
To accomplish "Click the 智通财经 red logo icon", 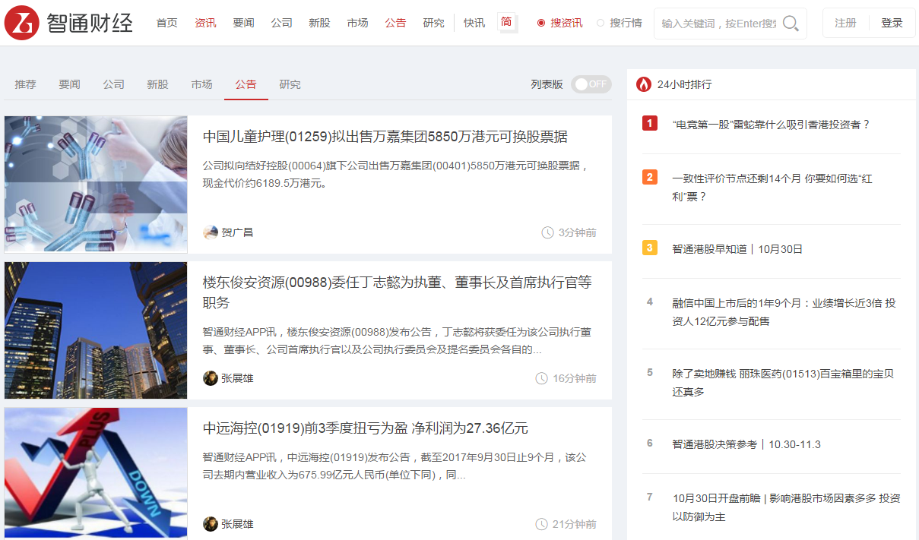I will (x=21, y=22).
